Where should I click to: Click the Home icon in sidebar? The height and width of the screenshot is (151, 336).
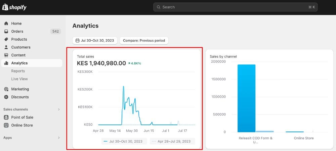point(6,23)
